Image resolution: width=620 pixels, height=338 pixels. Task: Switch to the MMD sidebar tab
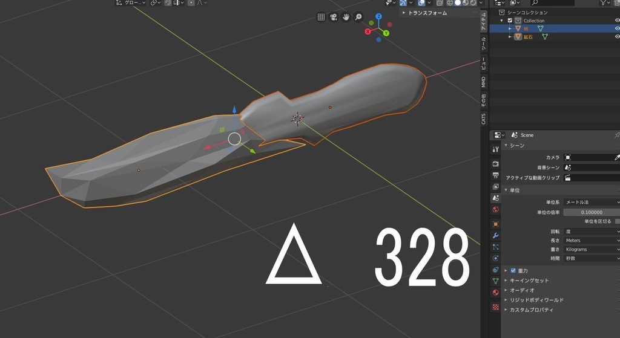click(484, 82)
